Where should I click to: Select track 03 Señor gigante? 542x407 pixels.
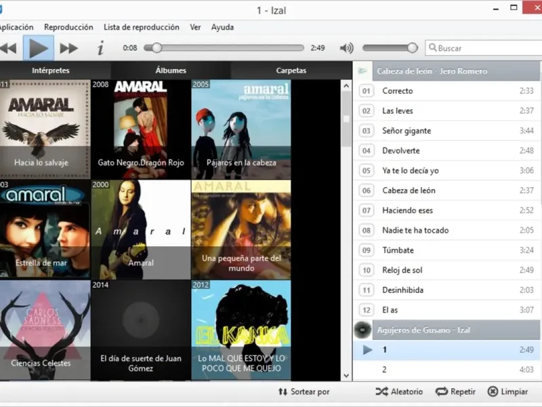446,131
